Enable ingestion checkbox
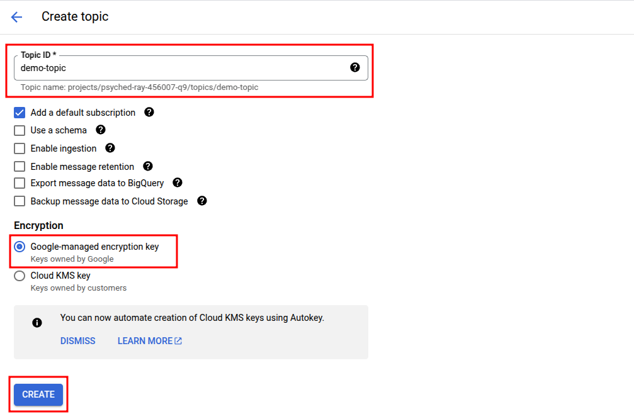Screen dimensions: 634x419 point(20,148)
